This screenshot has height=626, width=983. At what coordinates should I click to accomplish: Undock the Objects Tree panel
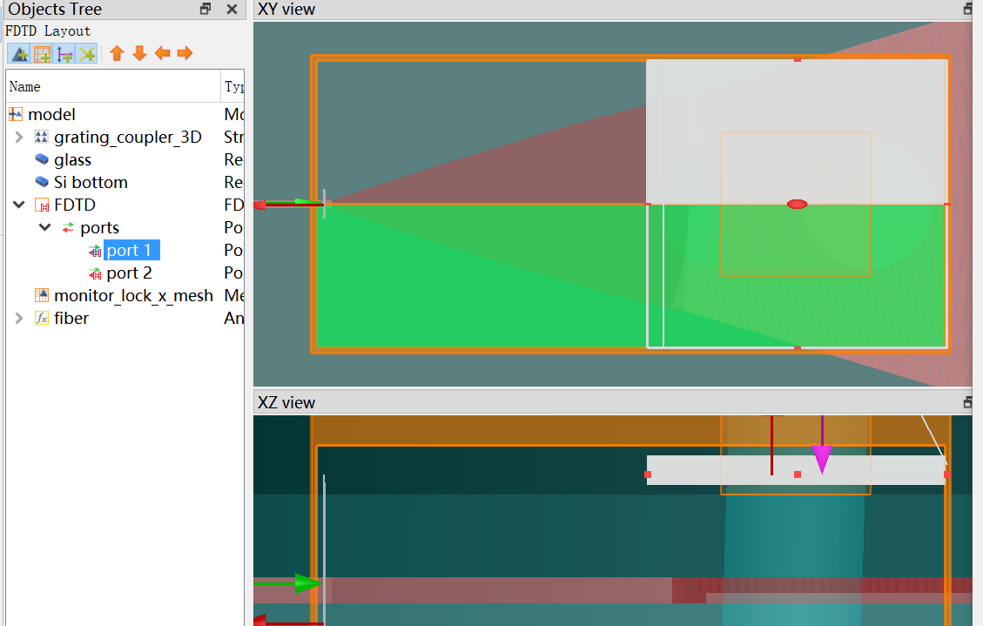pyautogui.click(x=205, y=10)
